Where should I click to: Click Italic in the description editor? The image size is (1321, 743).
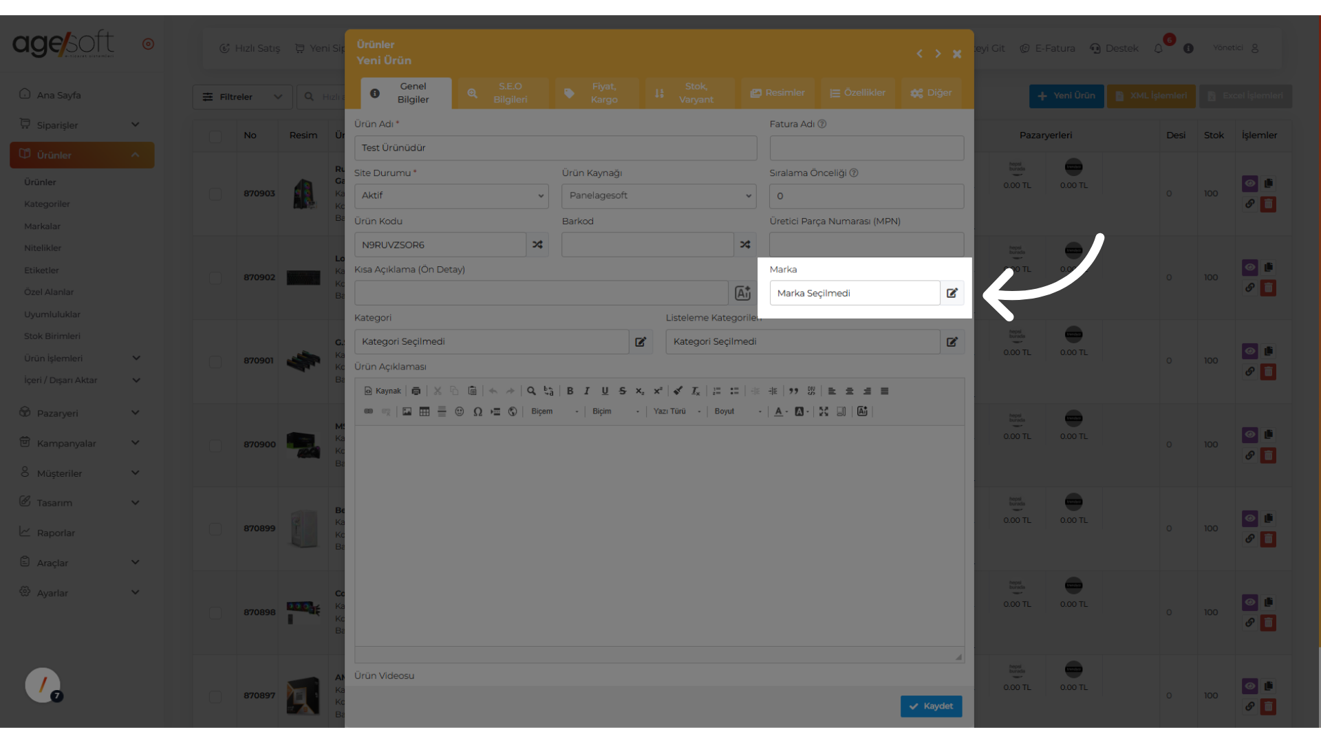[587, 391]
